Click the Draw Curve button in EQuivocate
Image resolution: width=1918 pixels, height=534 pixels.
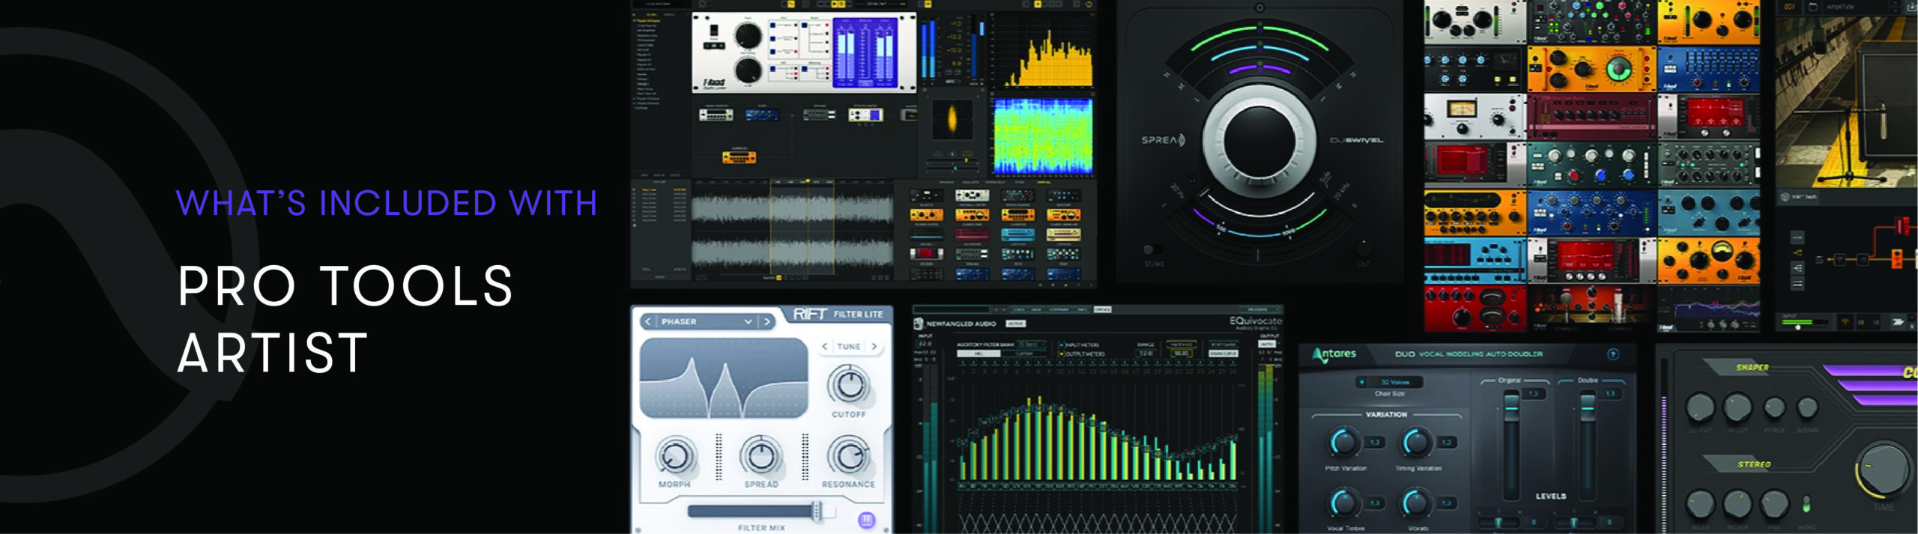pyautogui.click(x=1223, y=354)
